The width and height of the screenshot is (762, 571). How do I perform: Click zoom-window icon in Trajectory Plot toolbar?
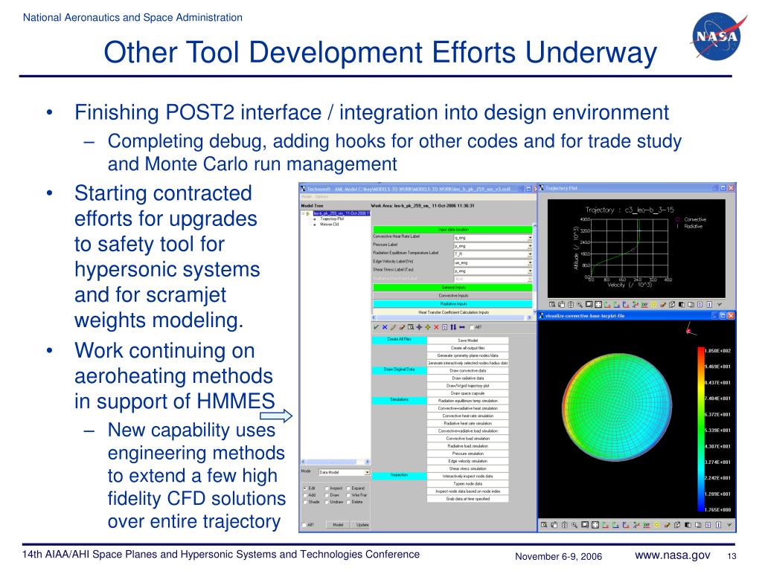552,304
